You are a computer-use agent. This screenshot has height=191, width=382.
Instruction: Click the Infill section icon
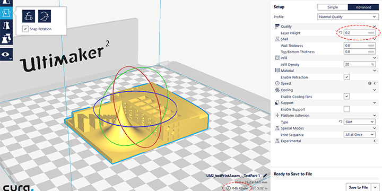click(x=277, y=58)
